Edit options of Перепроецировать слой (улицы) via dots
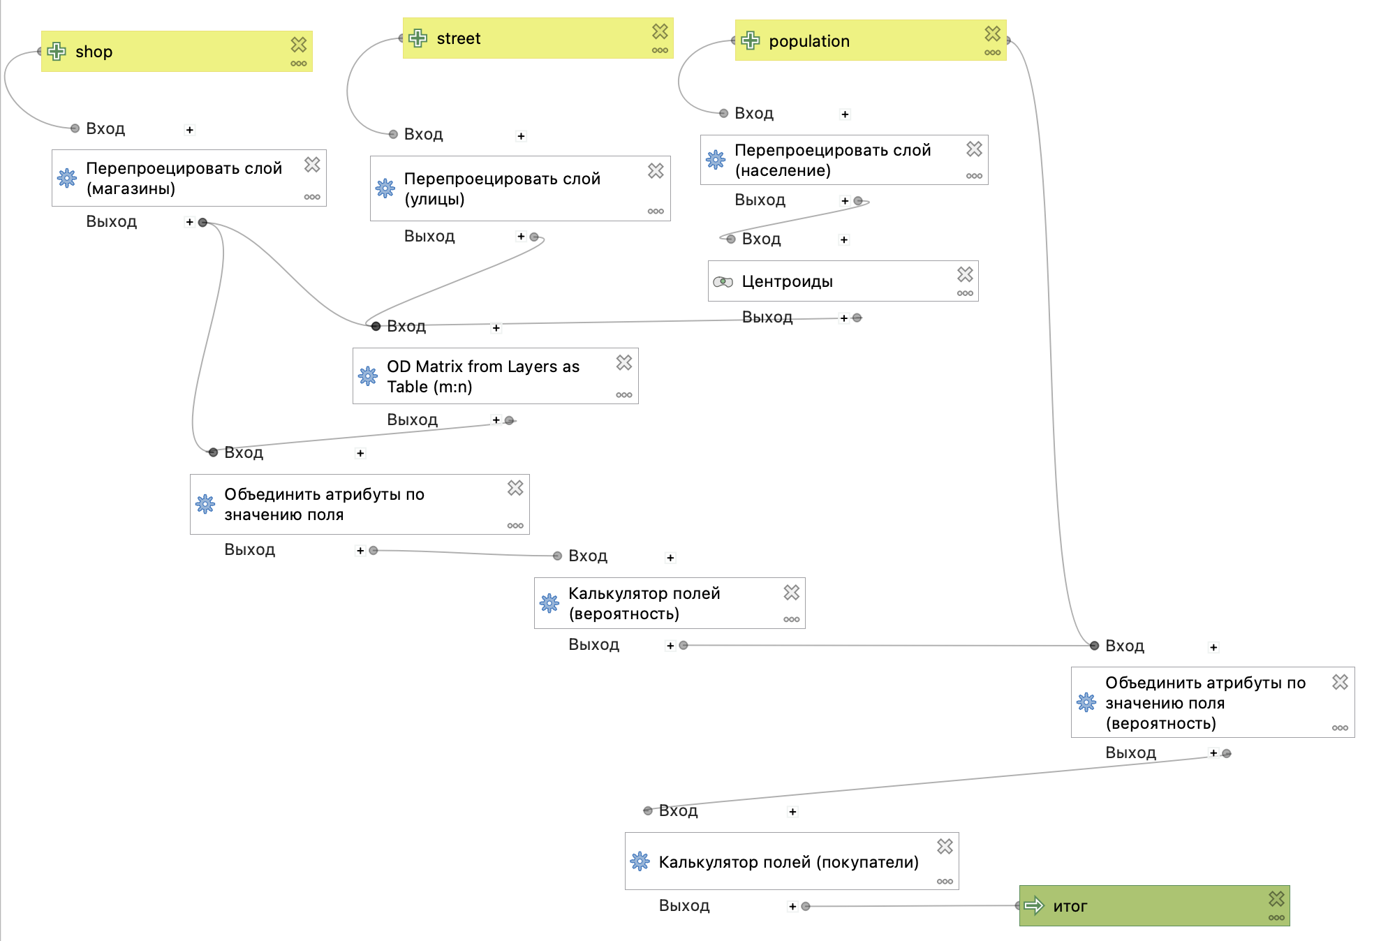The height and width of the screenshot is (941, 1388). click(x=656, y=212)
